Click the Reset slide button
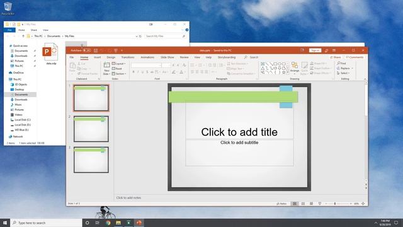Screen dimensions: 403x227 [117, 69]
